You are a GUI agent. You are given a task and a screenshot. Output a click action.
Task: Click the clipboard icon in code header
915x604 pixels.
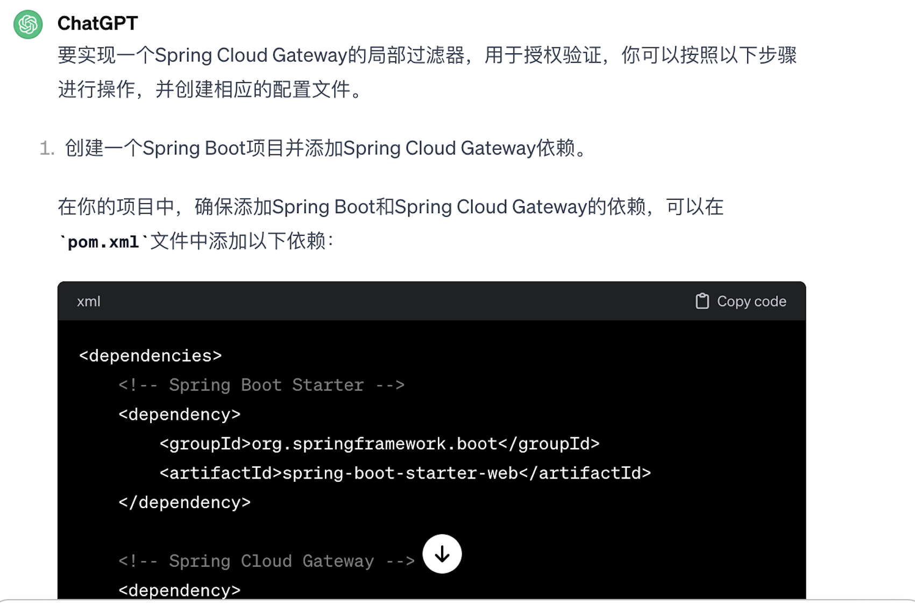pyautogui.click(x=702, y=301)
